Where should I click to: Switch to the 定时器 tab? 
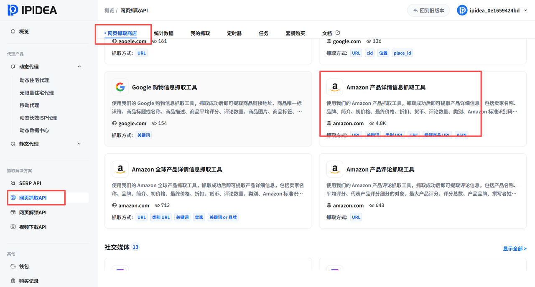[234, 33]
